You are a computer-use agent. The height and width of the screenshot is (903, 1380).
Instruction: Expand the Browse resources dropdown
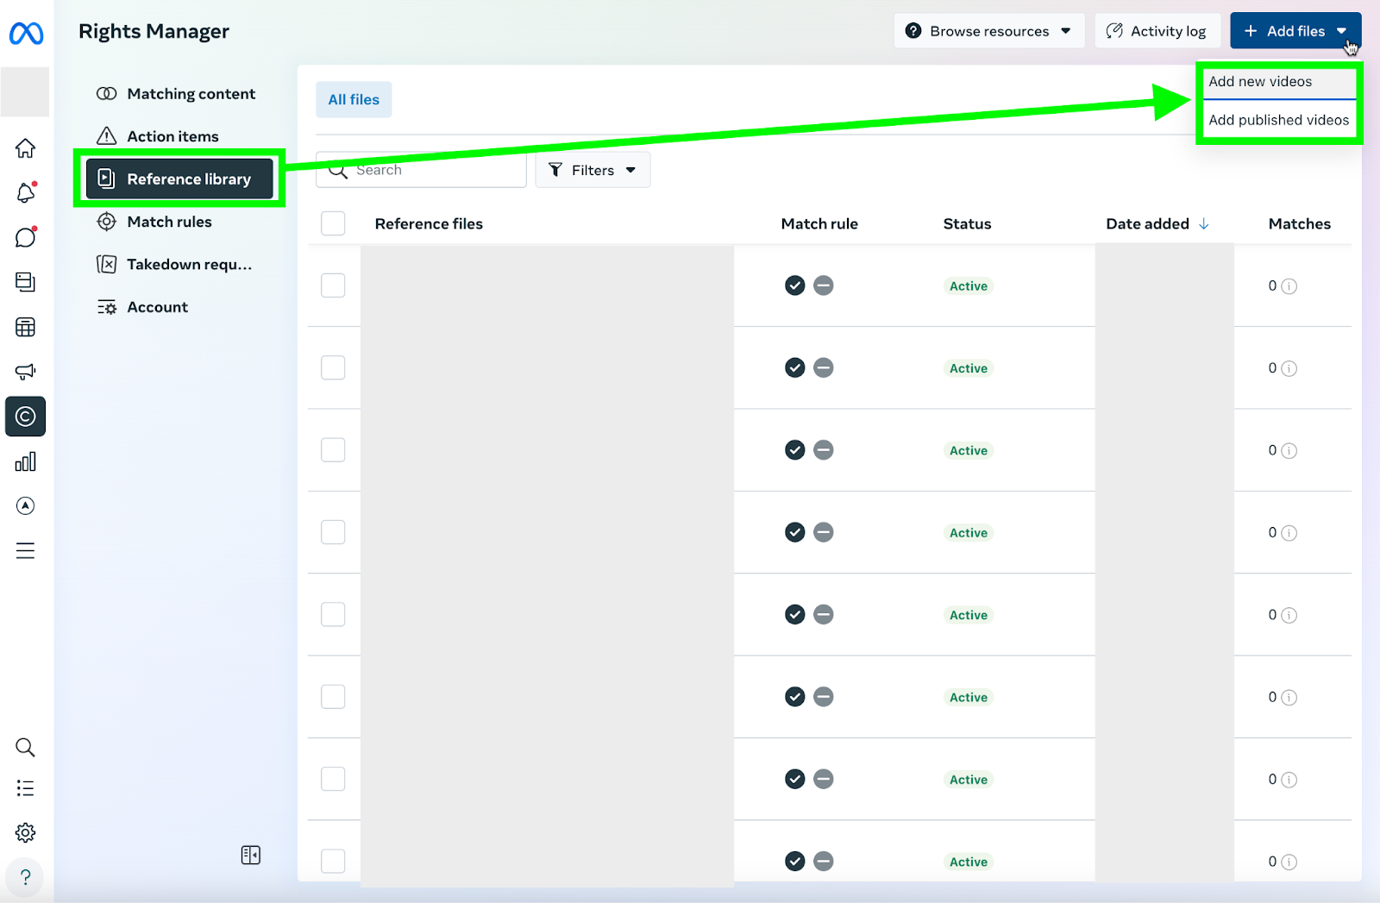tap(988, 31)
